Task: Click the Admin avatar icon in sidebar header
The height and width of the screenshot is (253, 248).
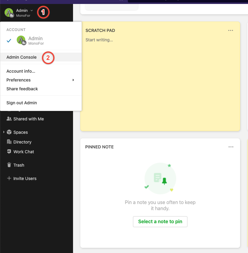Action: (x=9, y=13)
